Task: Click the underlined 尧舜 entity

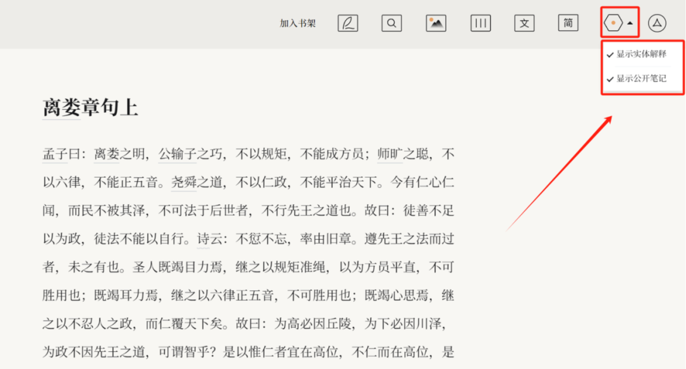Action: click(184, 182)
